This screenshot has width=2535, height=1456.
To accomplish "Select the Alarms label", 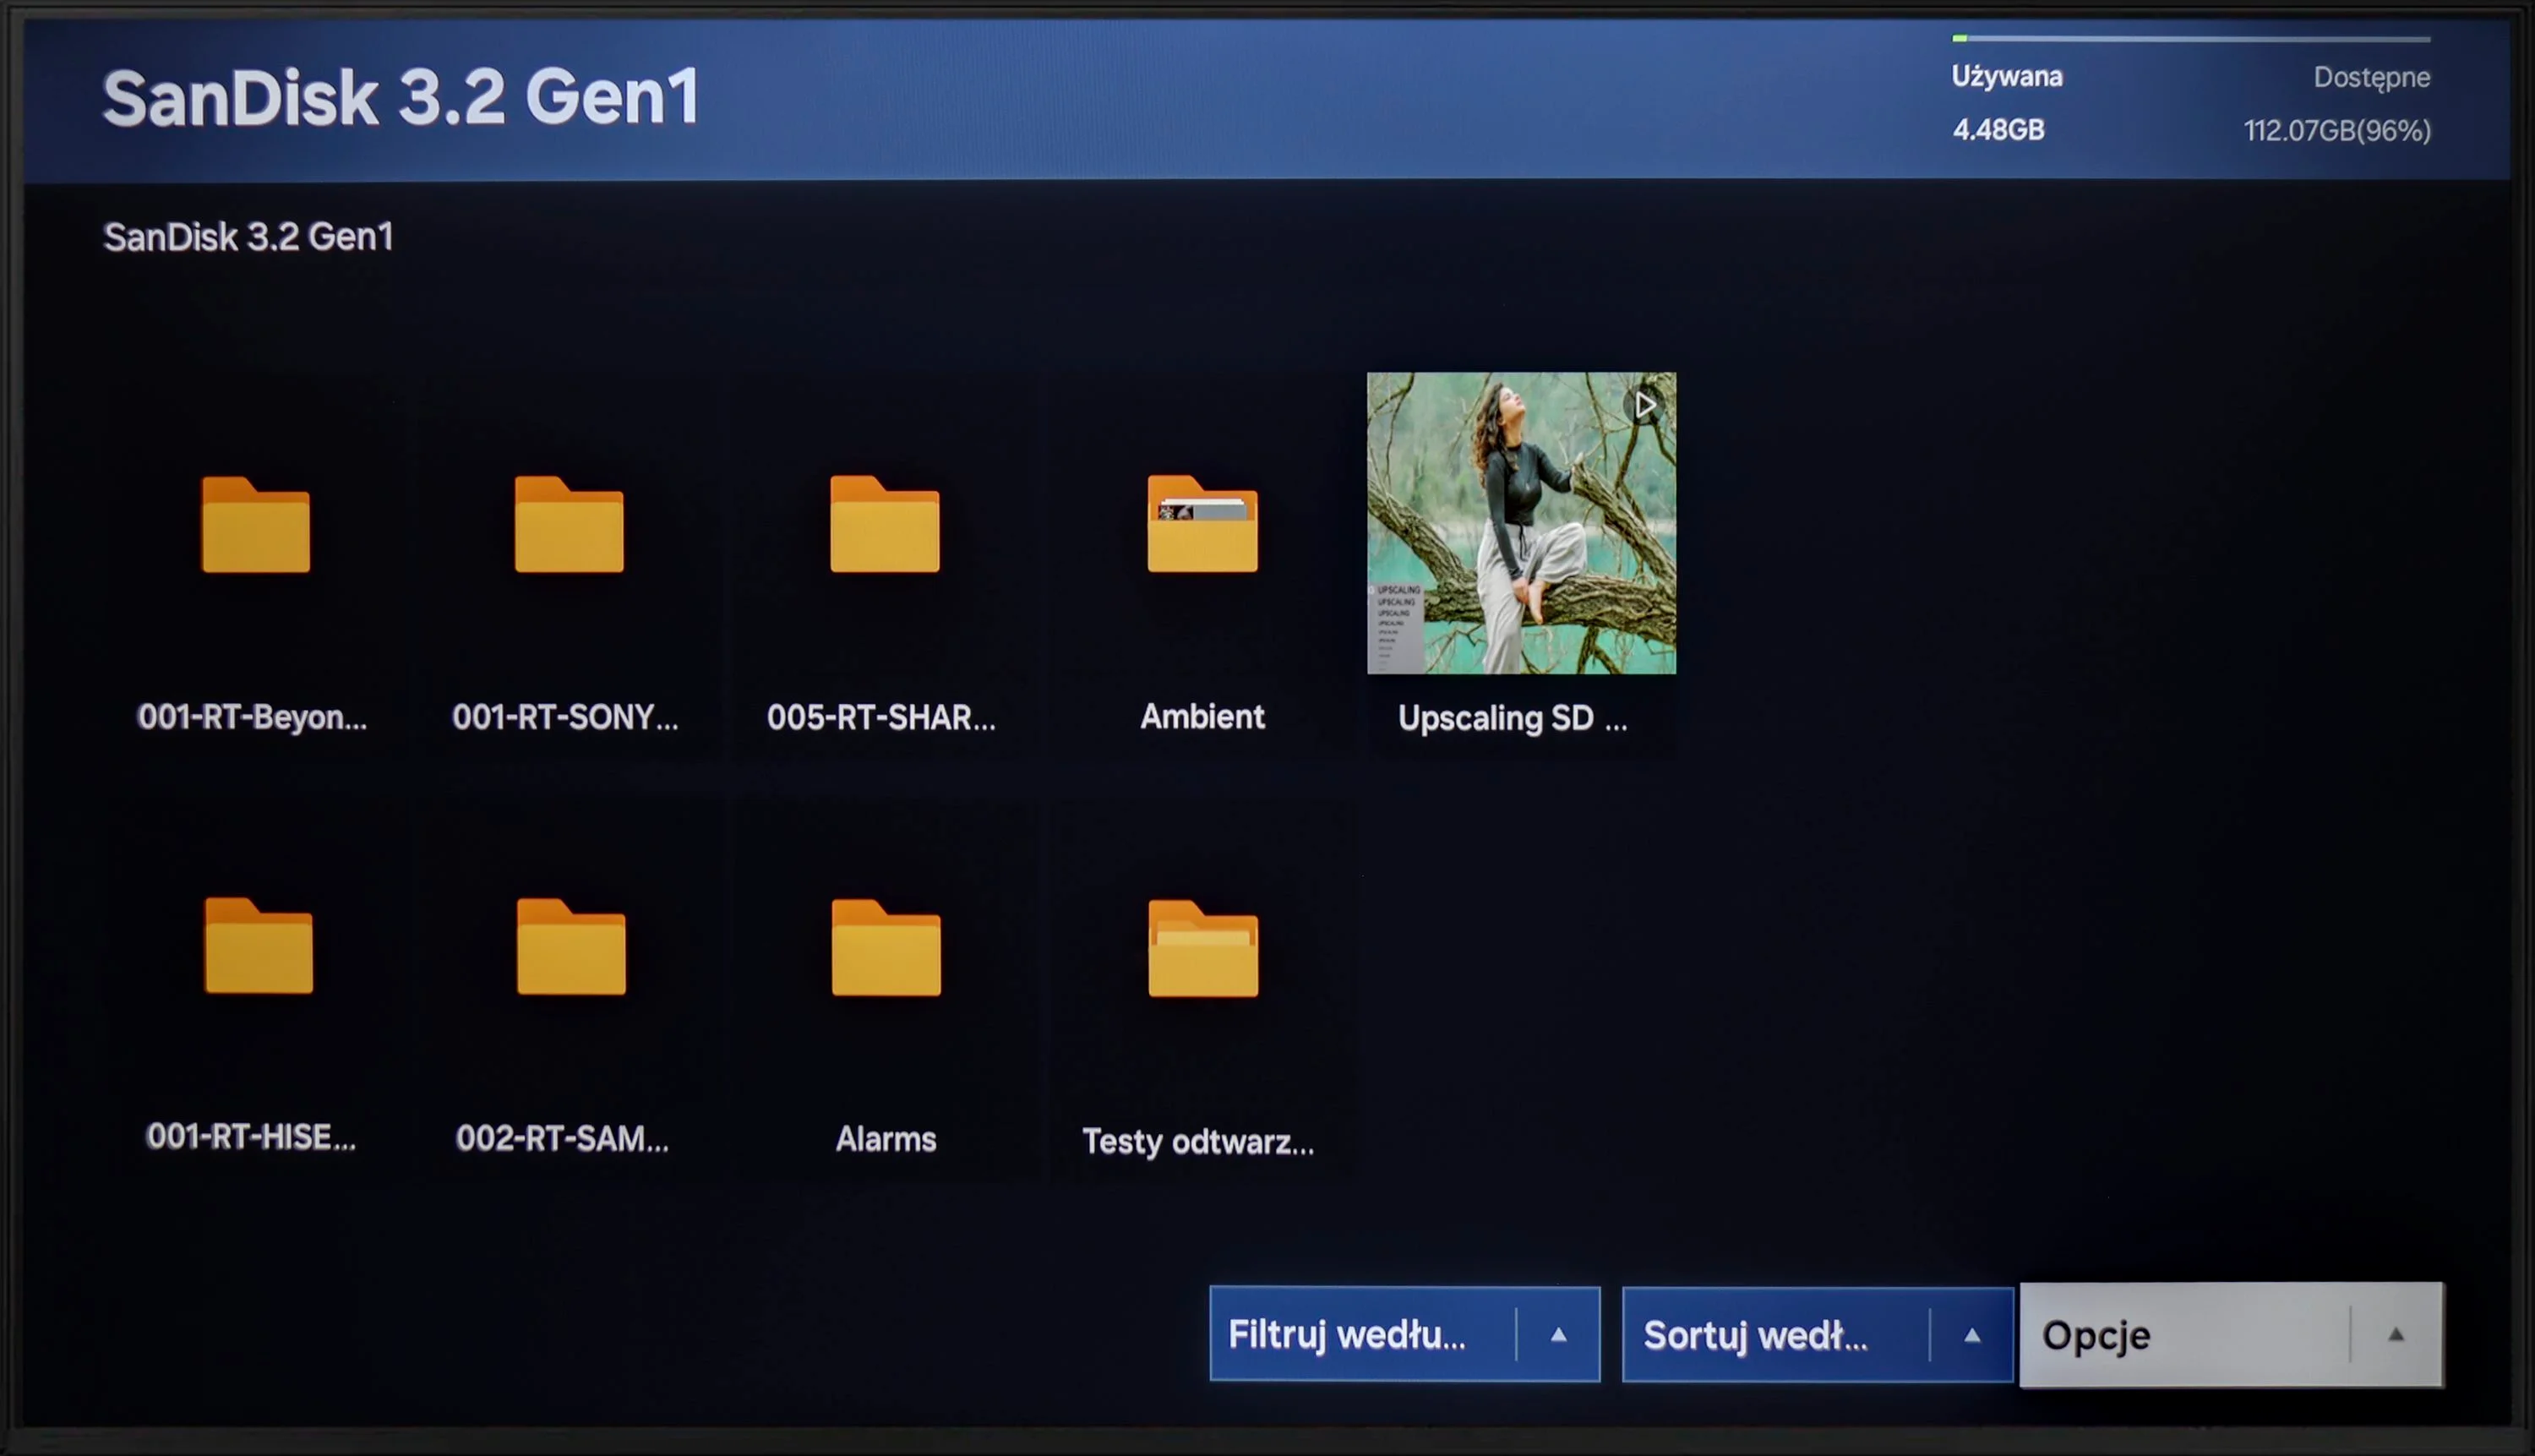I will coord(886,1139).
